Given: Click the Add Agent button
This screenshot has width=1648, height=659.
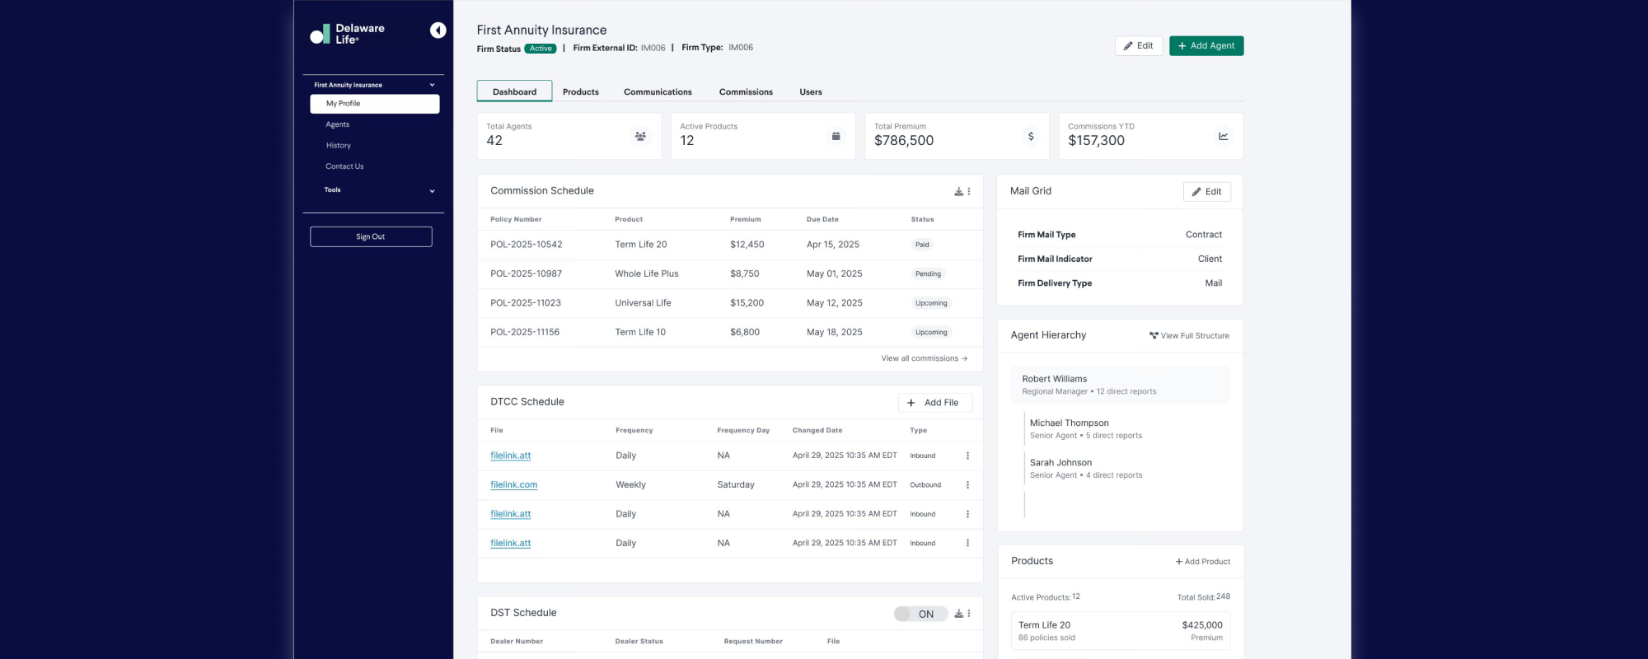Looking at the screenshot, I should (x=1206, y=46).
